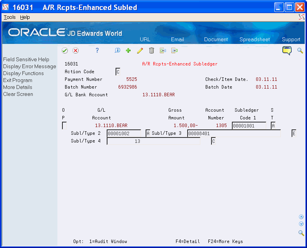Maximize the 16031 window
307x248 pixels.
click(289, 7)
